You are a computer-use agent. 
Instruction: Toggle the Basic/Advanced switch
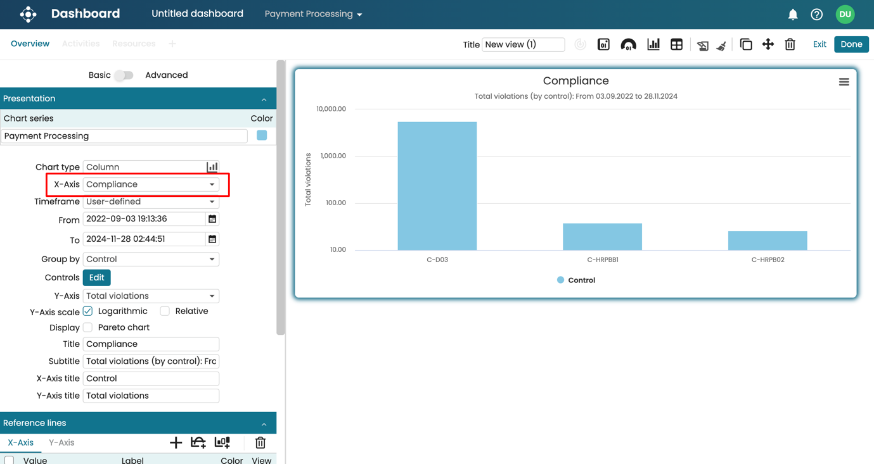pos(124,75)
